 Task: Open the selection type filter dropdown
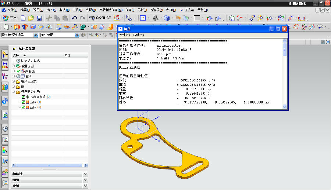click(36, 35)
